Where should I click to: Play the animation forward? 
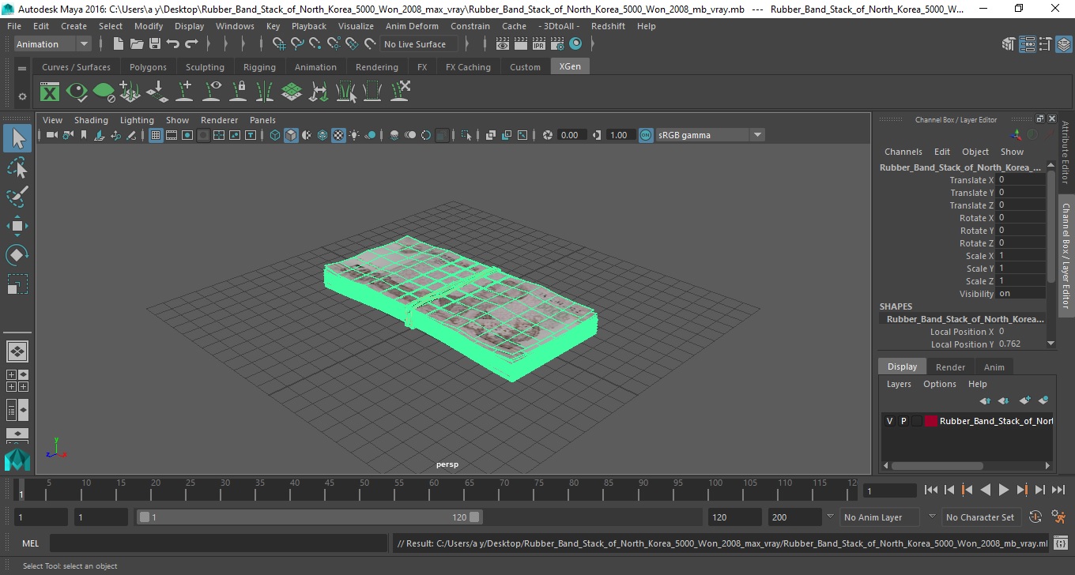[1003, 490]
